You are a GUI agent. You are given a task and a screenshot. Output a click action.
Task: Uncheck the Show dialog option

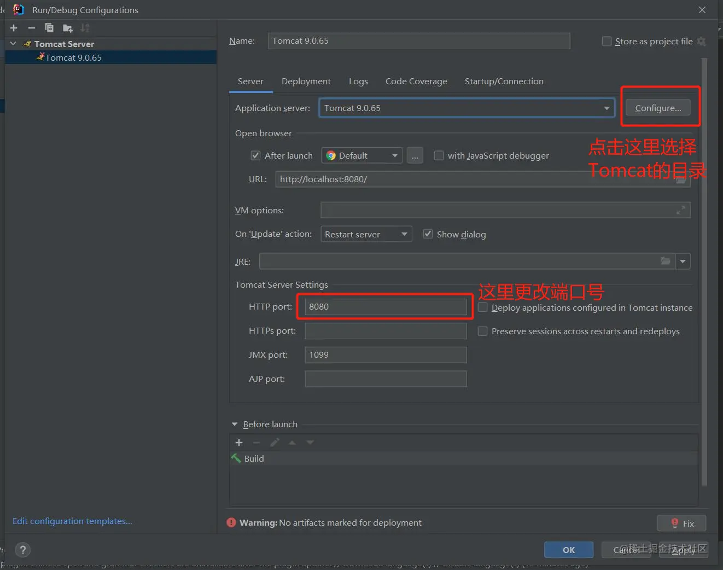coord(428,234)
